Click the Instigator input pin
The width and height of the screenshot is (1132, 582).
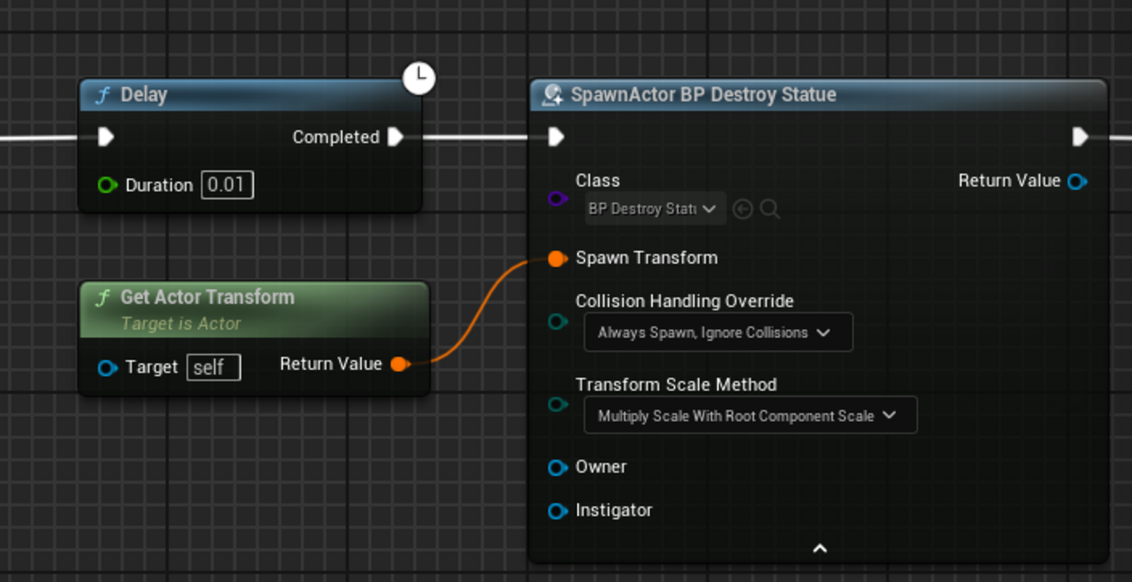(558, 511)
